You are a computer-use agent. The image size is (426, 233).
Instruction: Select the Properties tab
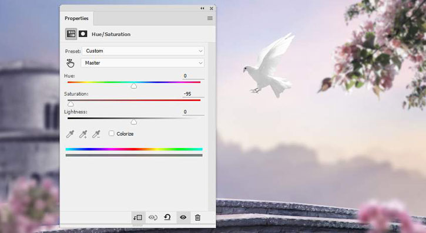(76, 18)
